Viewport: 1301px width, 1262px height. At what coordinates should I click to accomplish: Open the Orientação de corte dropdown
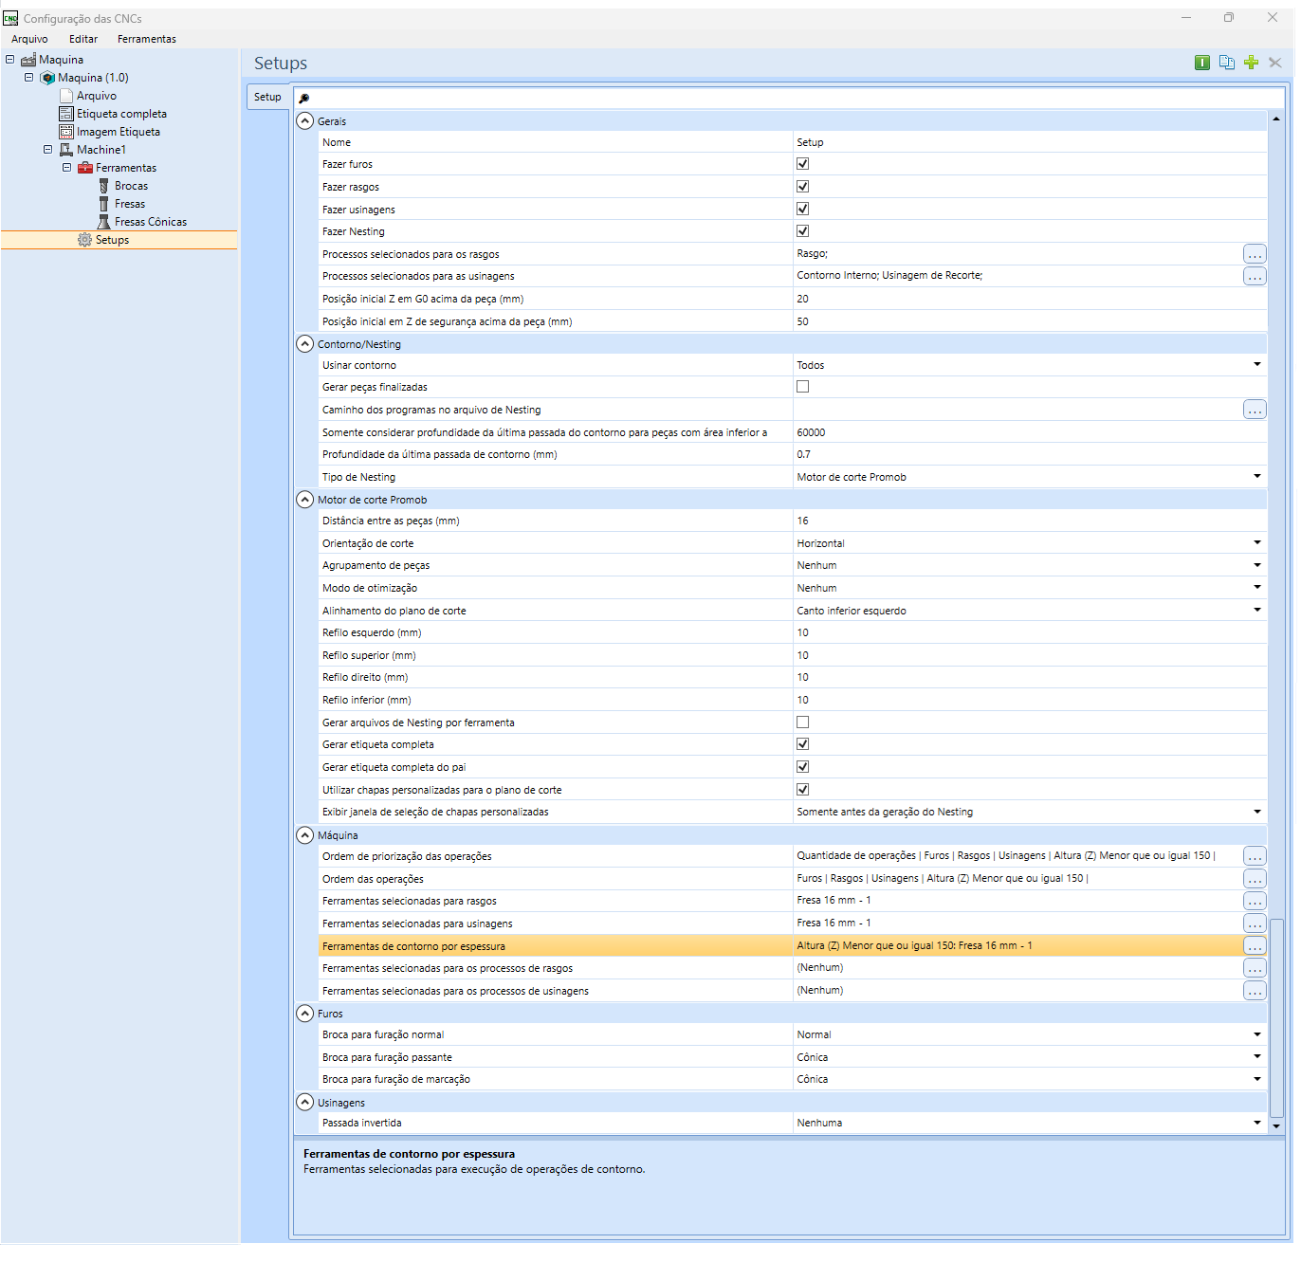(1257, 542)
